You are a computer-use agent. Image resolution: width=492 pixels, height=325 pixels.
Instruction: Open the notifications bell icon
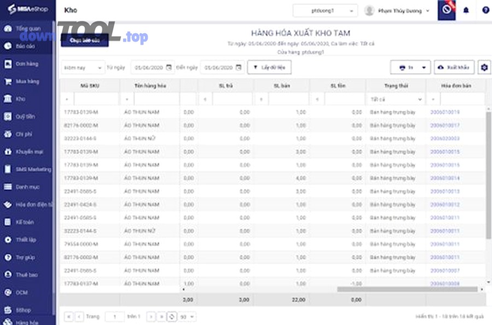[x=466, y=10]
